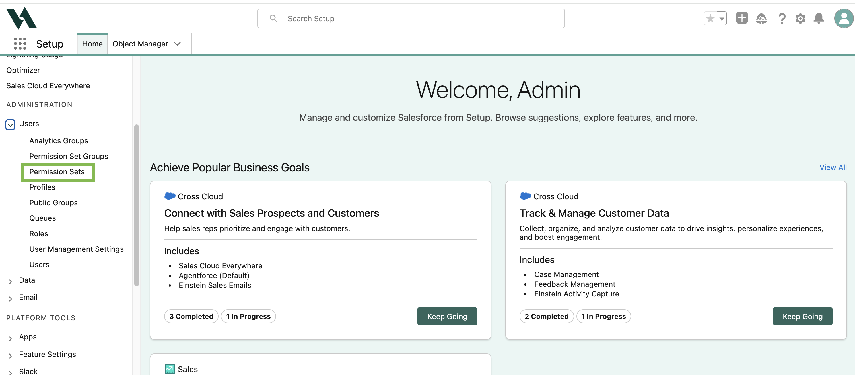Click Keep Going on Track & Manage Customer Data
The image size is (855, 375).
(x=802, y=316)
